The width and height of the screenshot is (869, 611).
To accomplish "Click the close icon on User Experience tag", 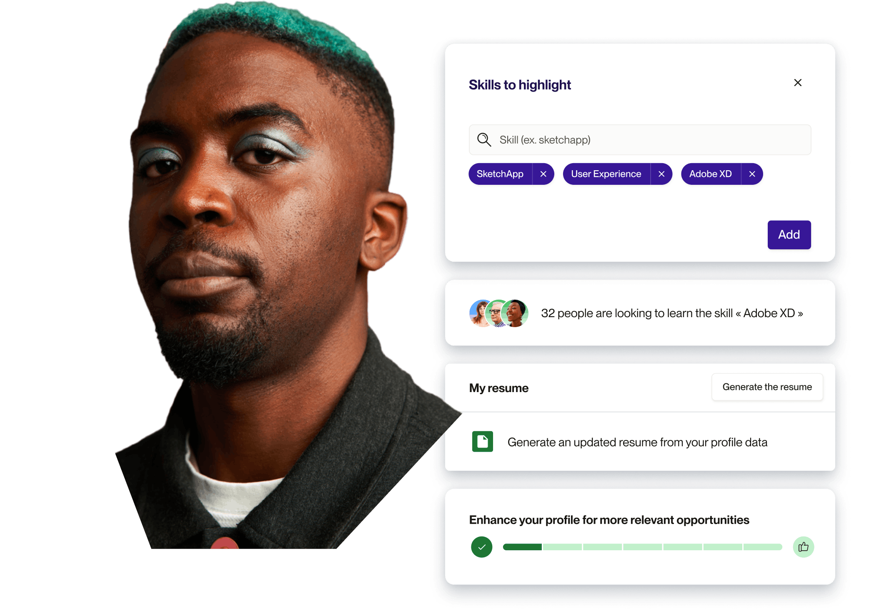I will point(663,174).
